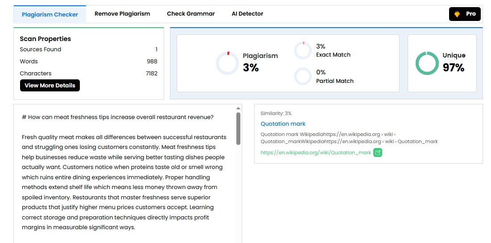Screen dimensions: 491x243
Task: Click the text panel scrollbar thumb
Action: 239,128
